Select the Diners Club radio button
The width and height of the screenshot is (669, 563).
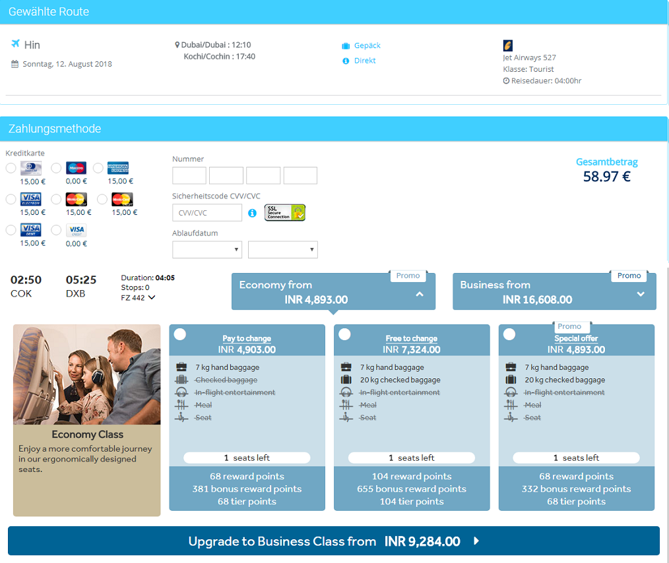point(11,168)
